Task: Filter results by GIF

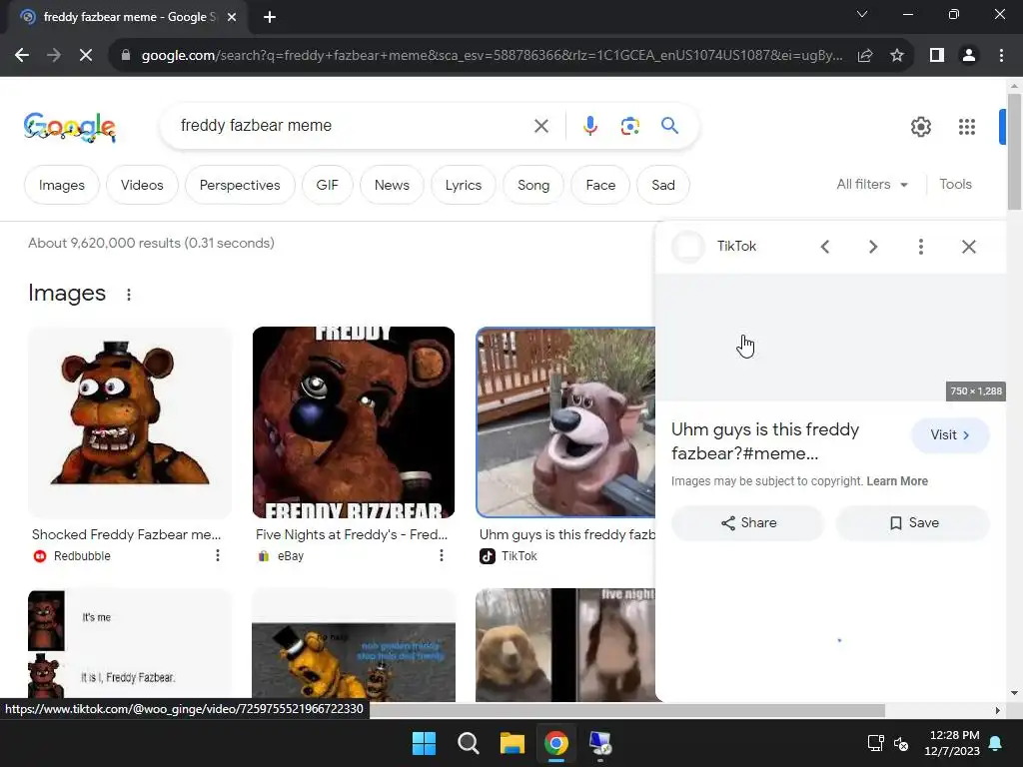Action: pos(327,185)
